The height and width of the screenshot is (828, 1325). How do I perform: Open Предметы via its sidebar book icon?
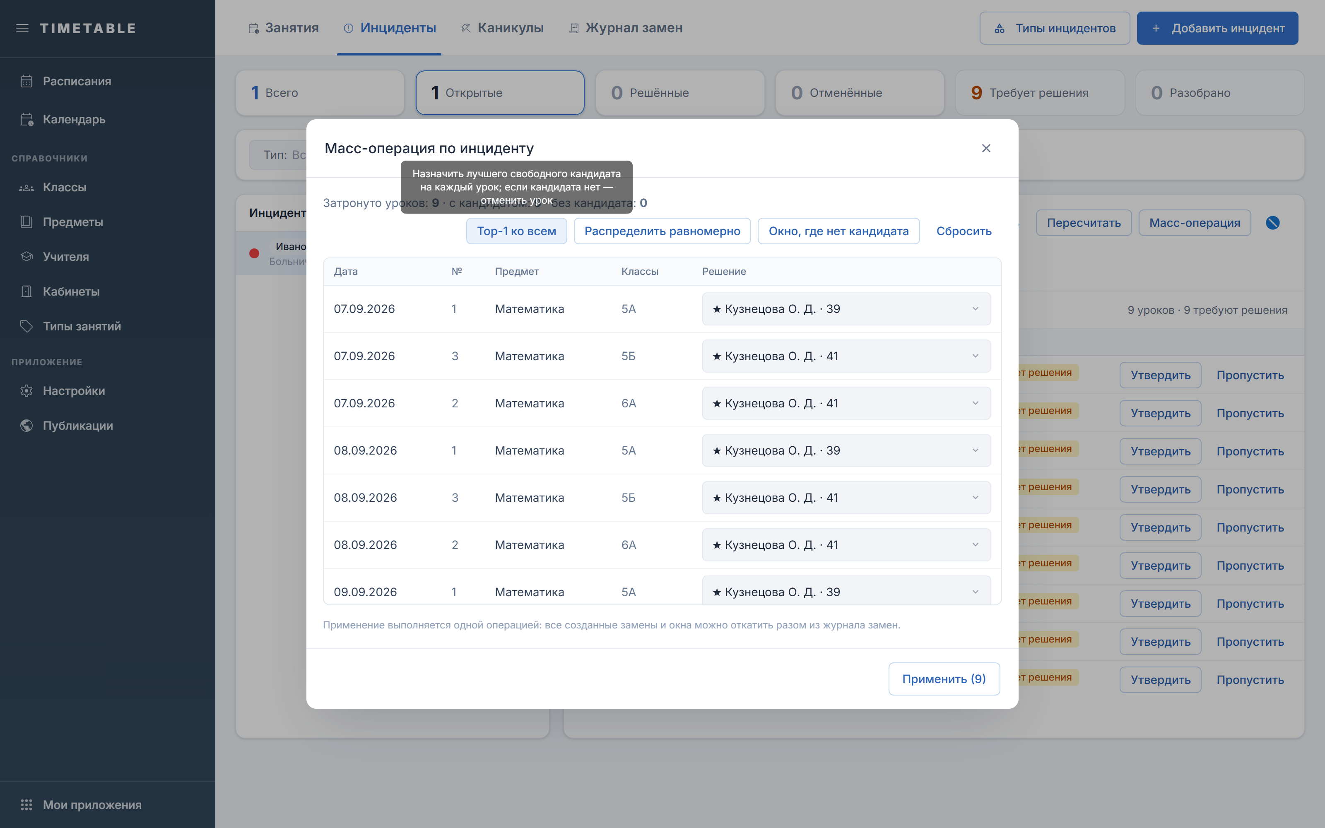point(26,222)
